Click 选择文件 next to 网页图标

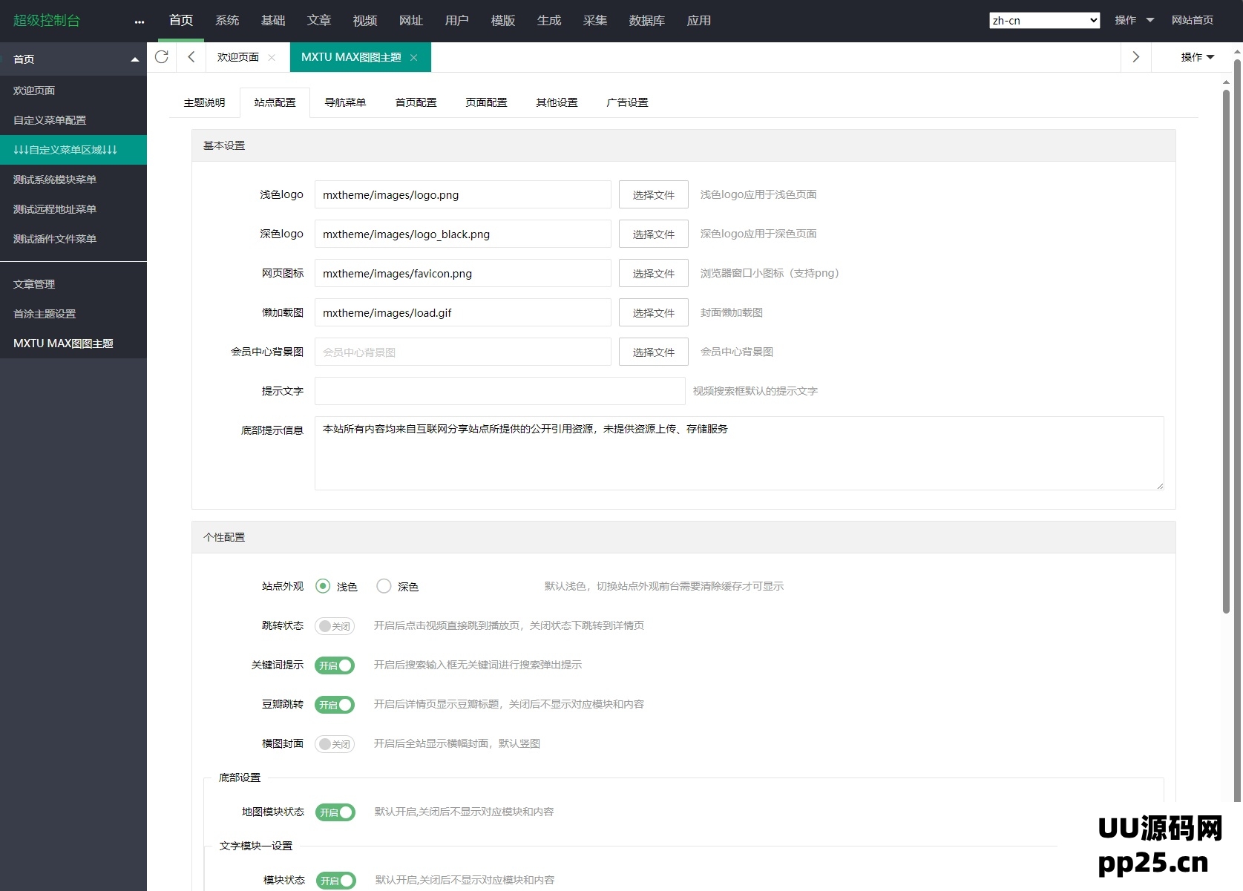652,273
